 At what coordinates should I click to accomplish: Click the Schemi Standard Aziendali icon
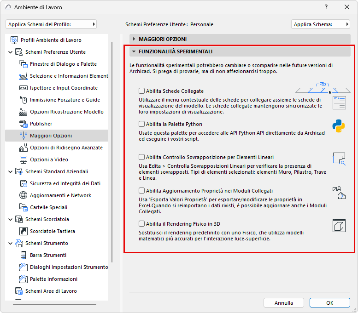[x=19, y=171]
